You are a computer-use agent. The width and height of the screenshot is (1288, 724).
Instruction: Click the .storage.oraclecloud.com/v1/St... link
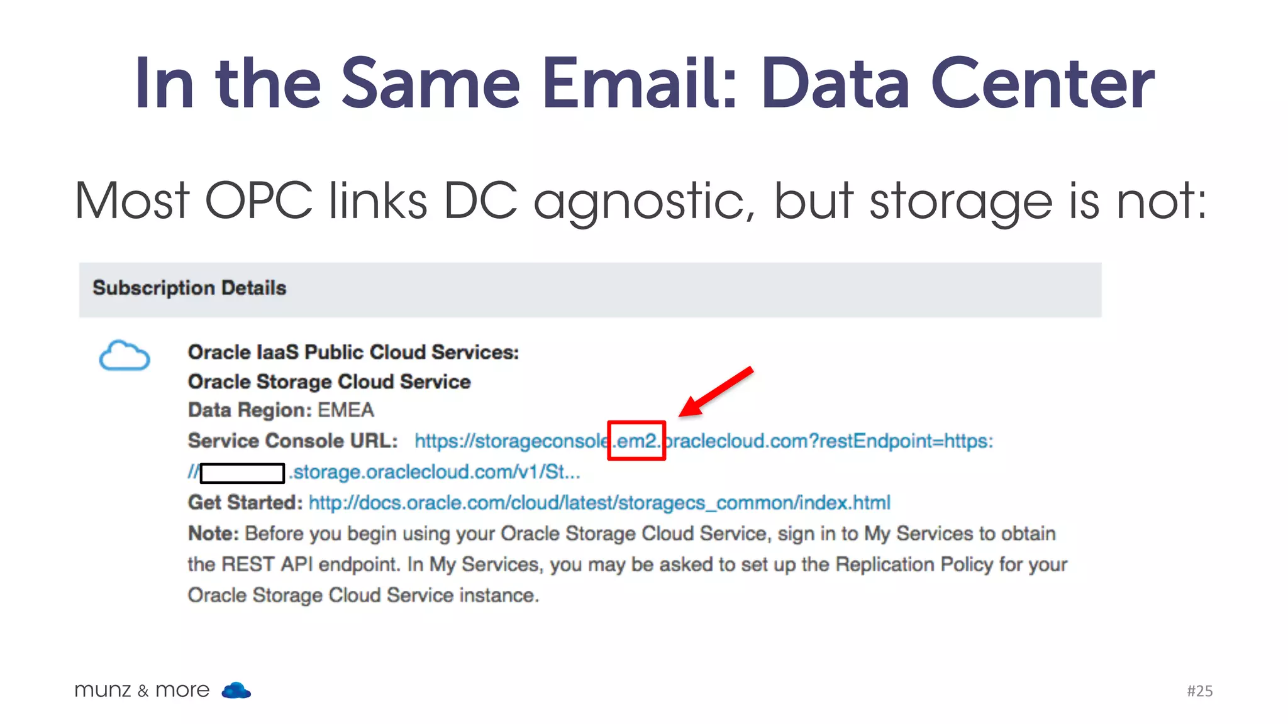click(435, 472)
